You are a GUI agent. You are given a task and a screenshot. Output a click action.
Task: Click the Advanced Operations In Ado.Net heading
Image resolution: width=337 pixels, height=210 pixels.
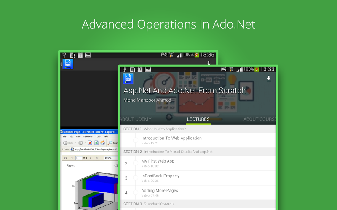click(x=168, y=24)
